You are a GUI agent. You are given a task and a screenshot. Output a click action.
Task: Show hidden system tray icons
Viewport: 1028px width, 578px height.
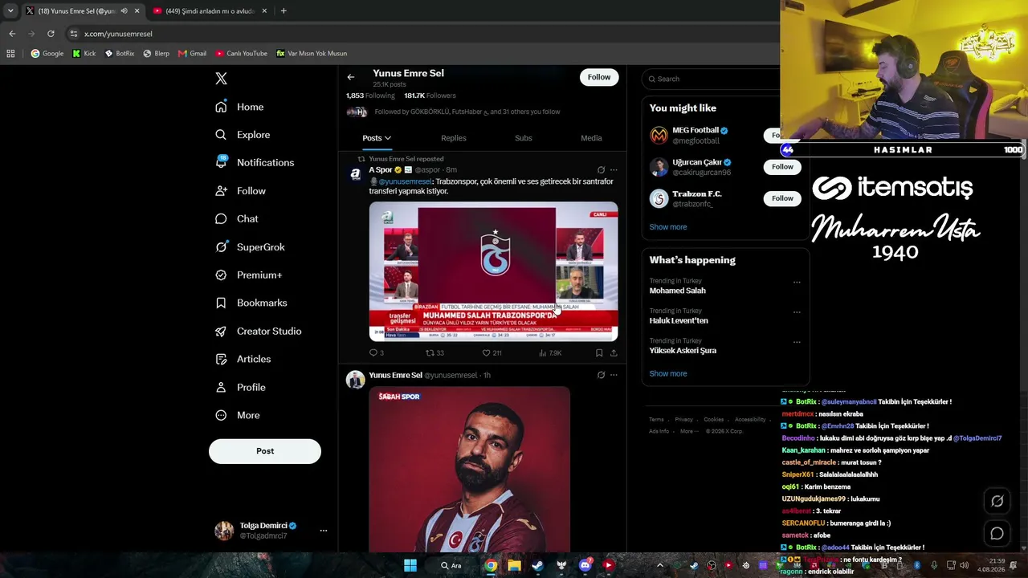point(660,565)
